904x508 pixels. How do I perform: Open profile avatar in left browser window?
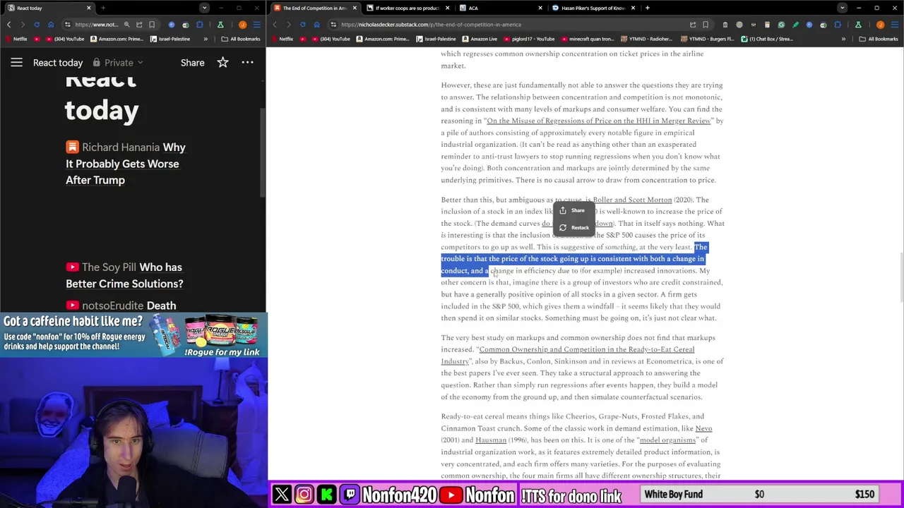pyautogui.click(x=243, y=25)
